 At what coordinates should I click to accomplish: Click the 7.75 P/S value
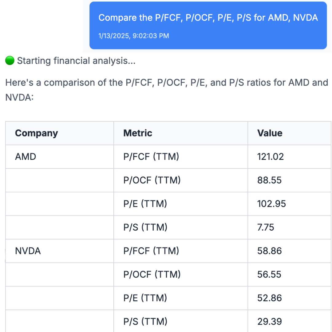(266, 227)
